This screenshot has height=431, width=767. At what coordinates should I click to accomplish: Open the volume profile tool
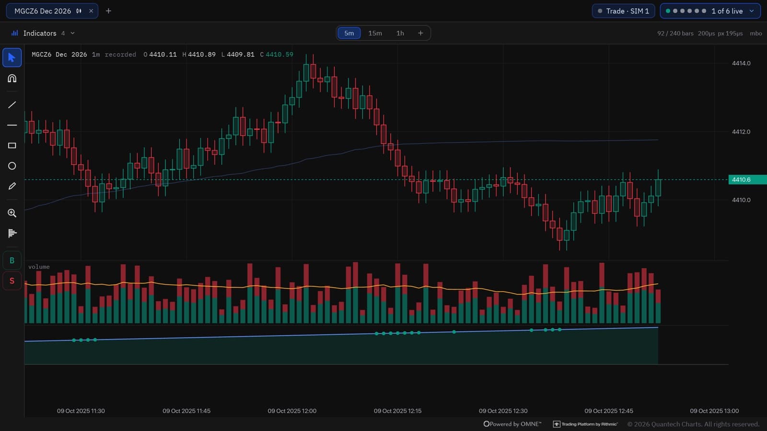12,233
